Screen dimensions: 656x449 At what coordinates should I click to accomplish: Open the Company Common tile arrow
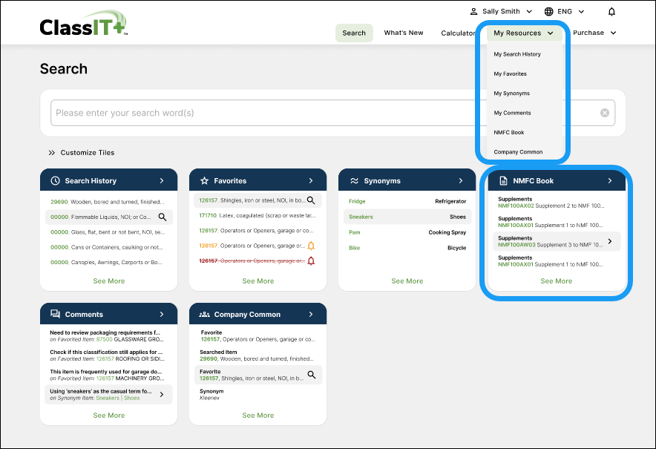click(311, 314)
